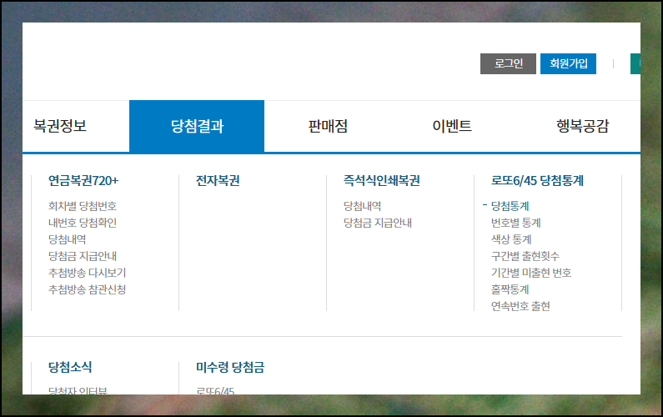Click the 로또6/45 당첨통계 heading
663x417 pixels.
[x=537, y=181]
